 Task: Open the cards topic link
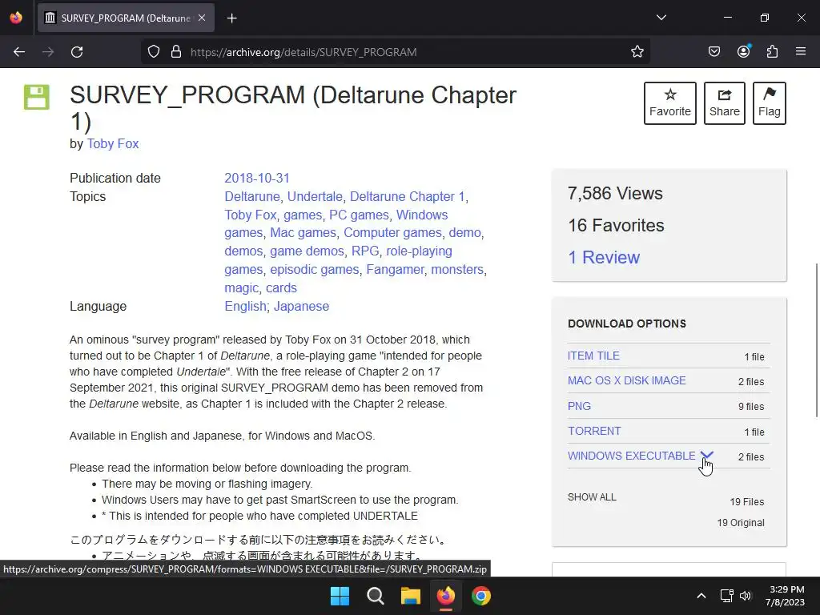click(x=281, y=288)
